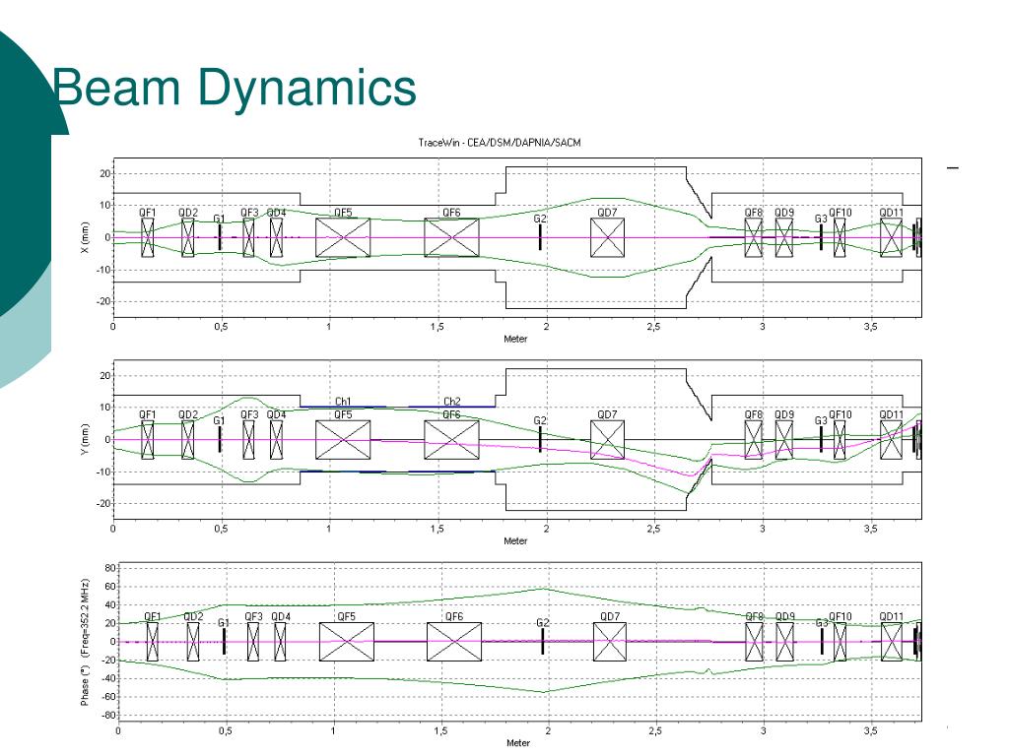Click the QF5 quadrupole box in Y plot
1009x756 pixels.
343,440
